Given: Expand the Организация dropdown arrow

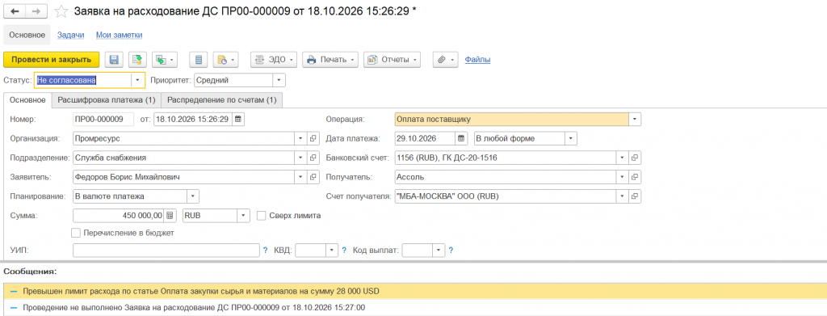Looking at the screenshot, I should (300, 139).
